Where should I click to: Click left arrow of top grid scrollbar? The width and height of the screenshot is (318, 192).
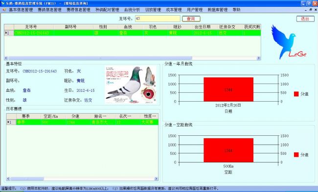[x=6, y=58]
